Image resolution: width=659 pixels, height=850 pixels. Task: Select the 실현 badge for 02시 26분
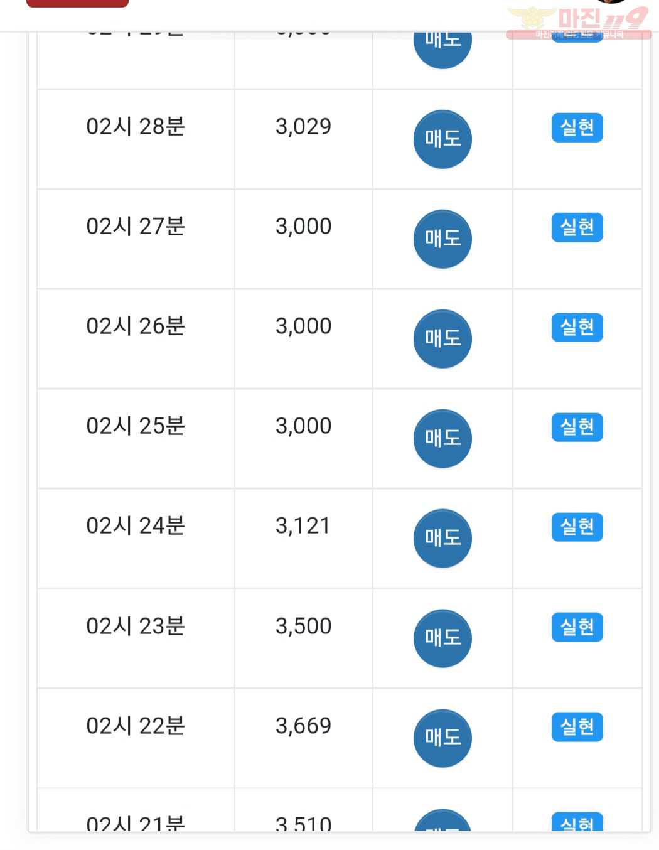click(577, 327)
